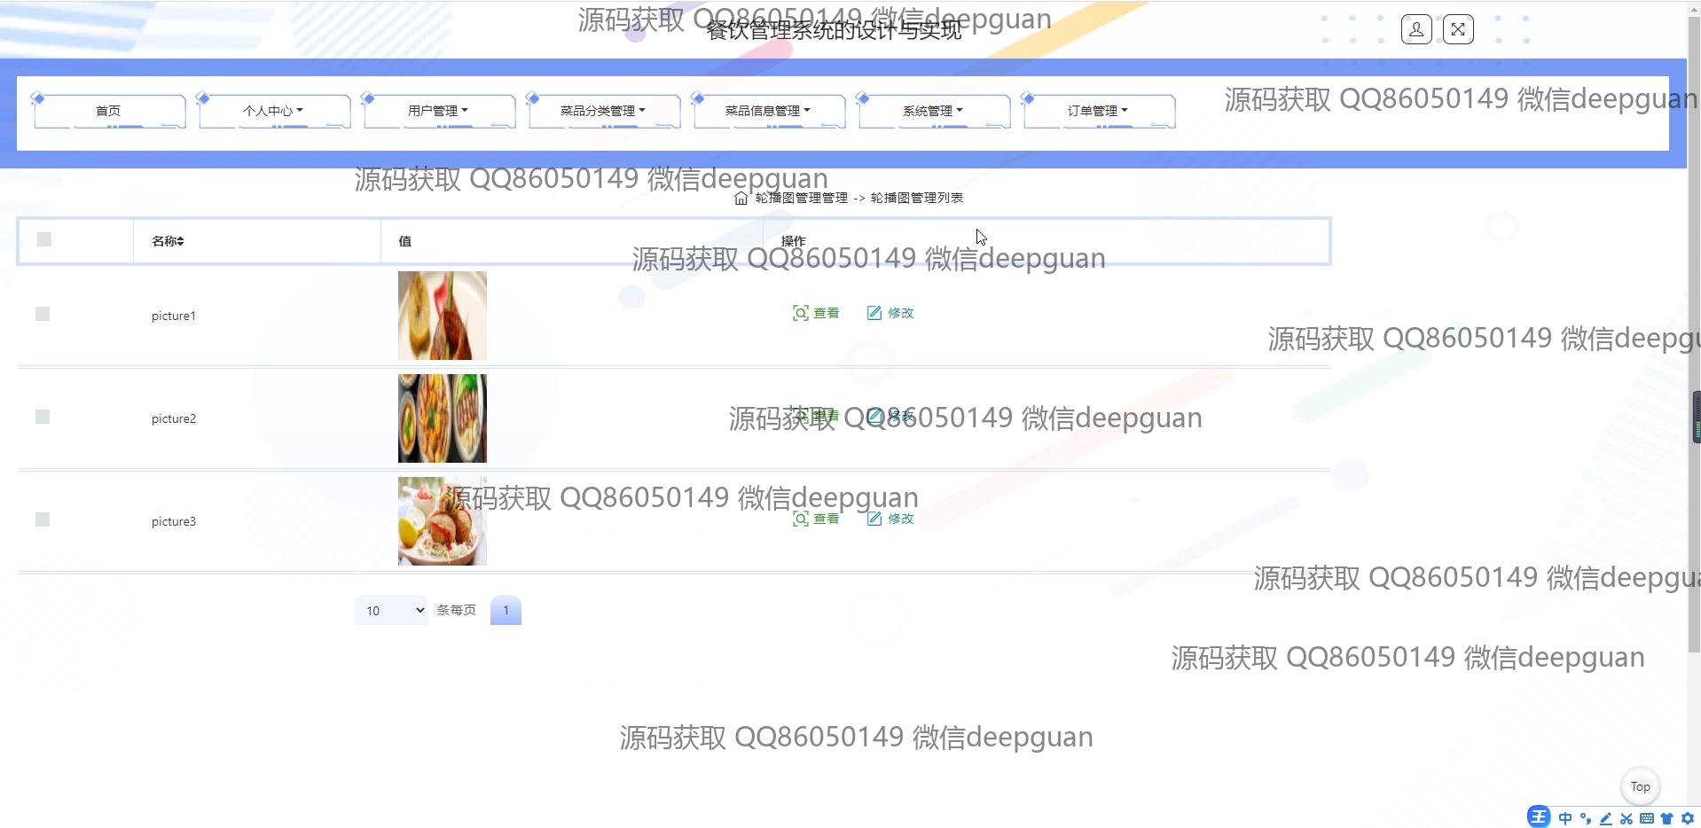Click the Top back-to-top button
Image resolution: width=1701 pixels, height=828 pixels.
pyautogui.click(x=1640, y=786)
